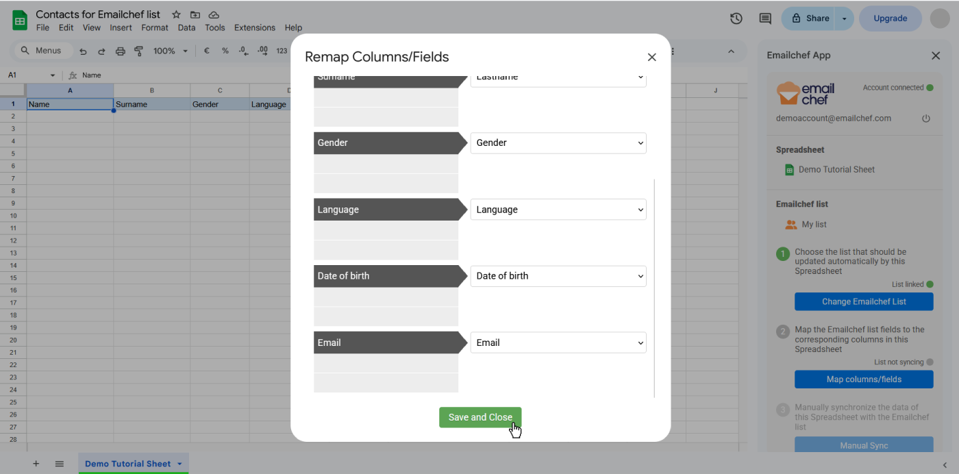Select the paint format icon

click(x=139, y=51)
